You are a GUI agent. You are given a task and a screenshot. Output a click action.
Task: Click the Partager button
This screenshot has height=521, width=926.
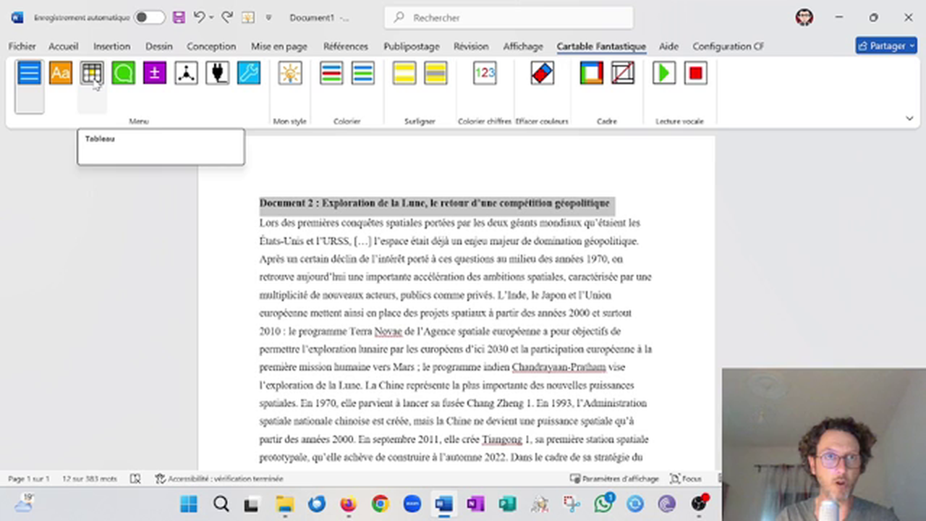coord(885,46)
